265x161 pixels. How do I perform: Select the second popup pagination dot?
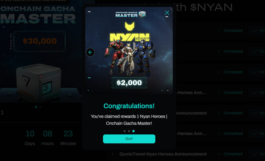point(129,131)
